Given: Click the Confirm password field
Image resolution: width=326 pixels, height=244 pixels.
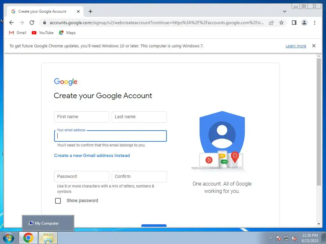Looking at the screenshot, I should [139, 177].
